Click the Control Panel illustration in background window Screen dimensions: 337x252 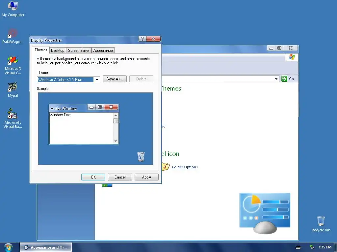pyautogui.click(x=265, y=213)
